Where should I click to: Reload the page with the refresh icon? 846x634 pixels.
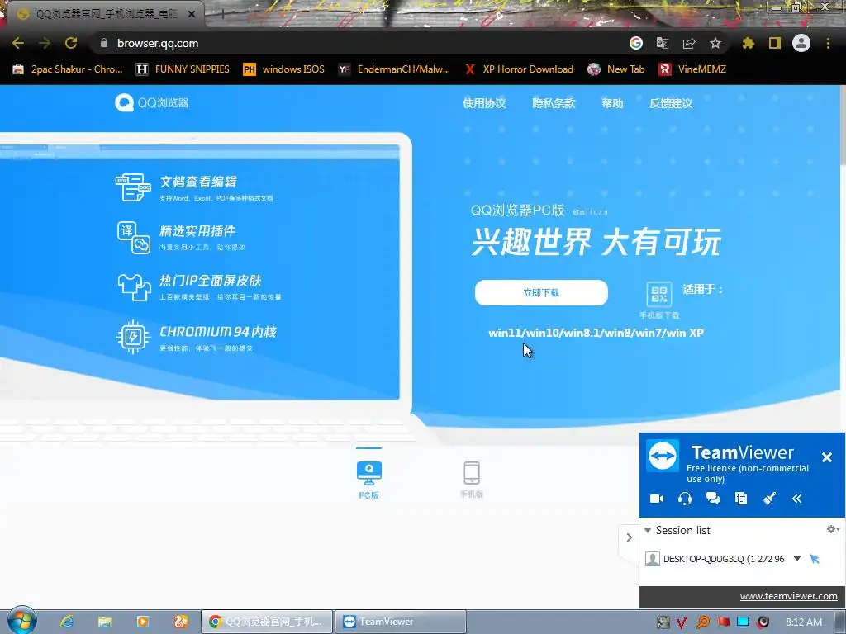[71, 43]
